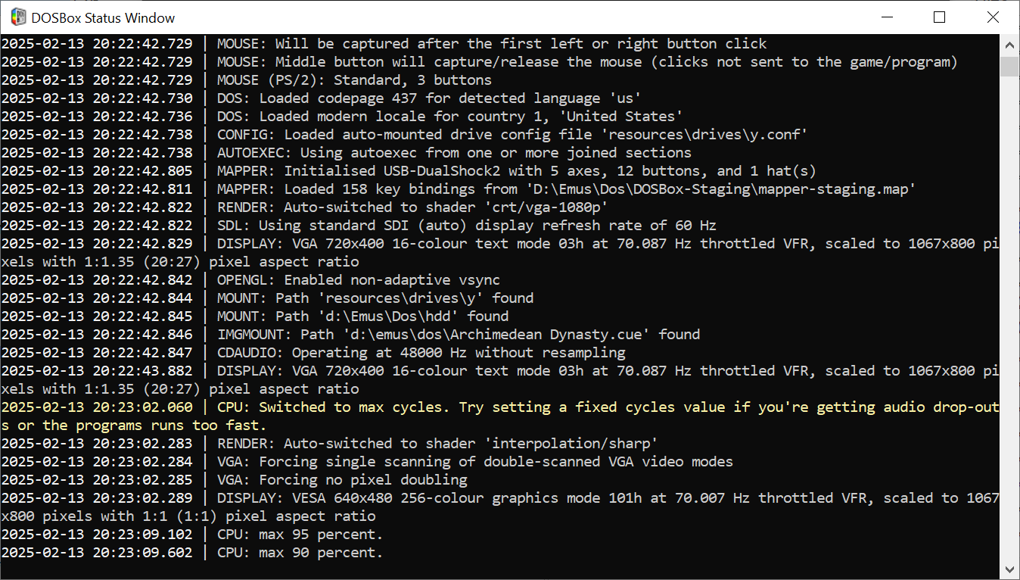Click the DOSBox icon in title bar
Screen dimensions: 1020x580
point(17,17)
